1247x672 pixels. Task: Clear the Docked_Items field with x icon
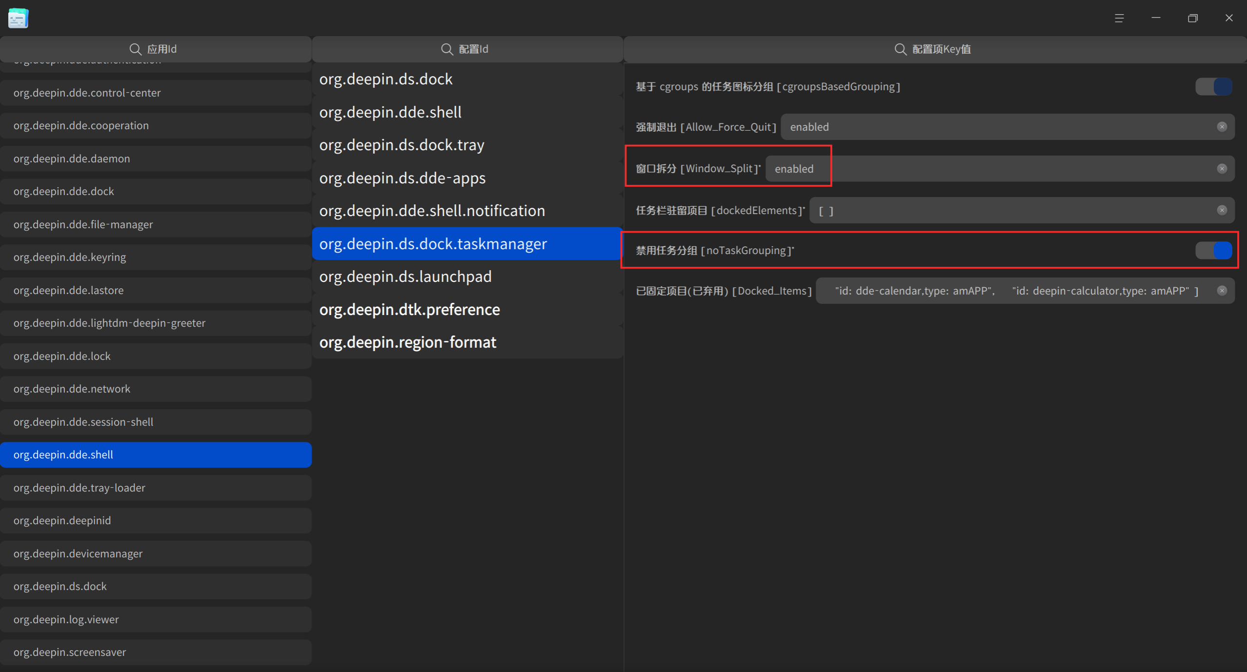tap(1222, 291)
